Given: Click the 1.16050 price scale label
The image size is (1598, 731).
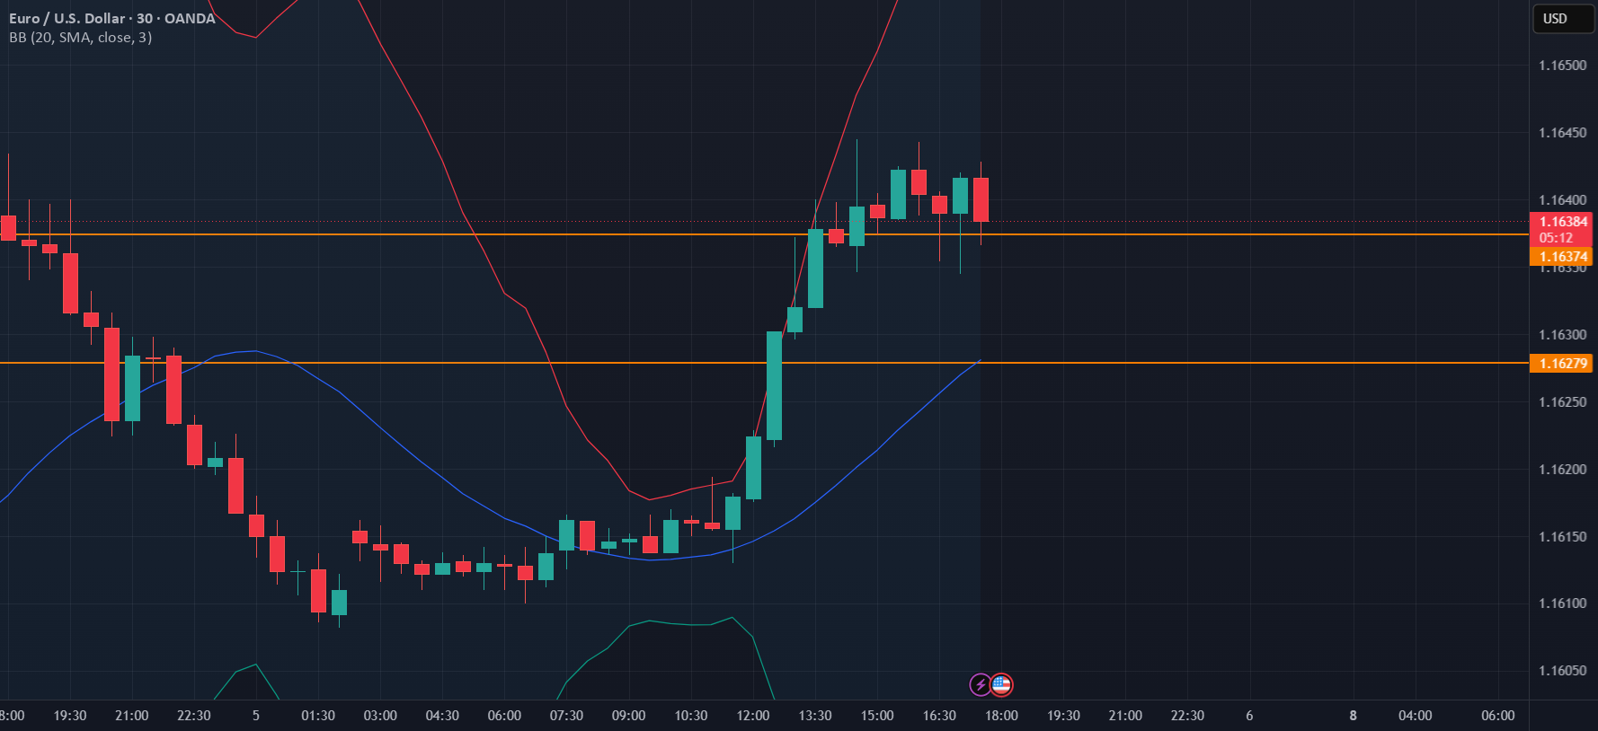Looking at the screenshot, I should (x=1562, y=671).
